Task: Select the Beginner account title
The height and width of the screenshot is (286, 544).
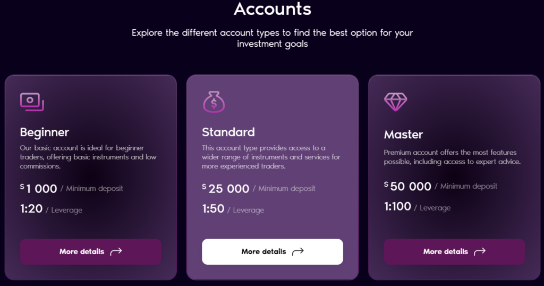Action: [45, 132]
